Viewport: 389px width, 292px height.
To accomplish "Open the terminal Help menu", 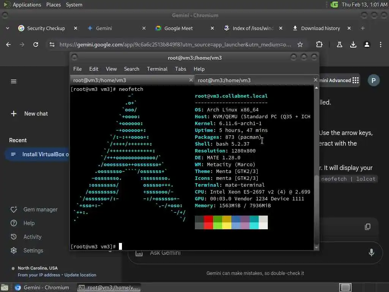I will (x=199, y=69).
